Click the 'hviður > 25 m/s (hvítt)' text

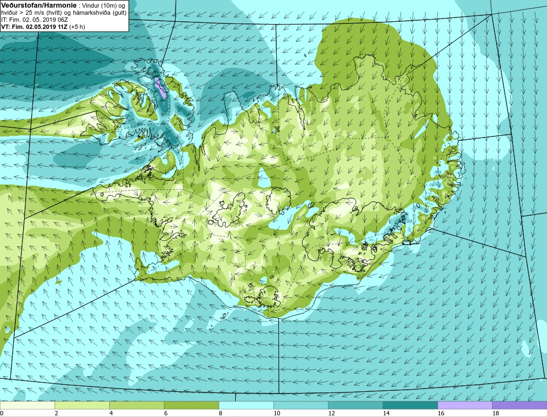click(x=31, y=13)
